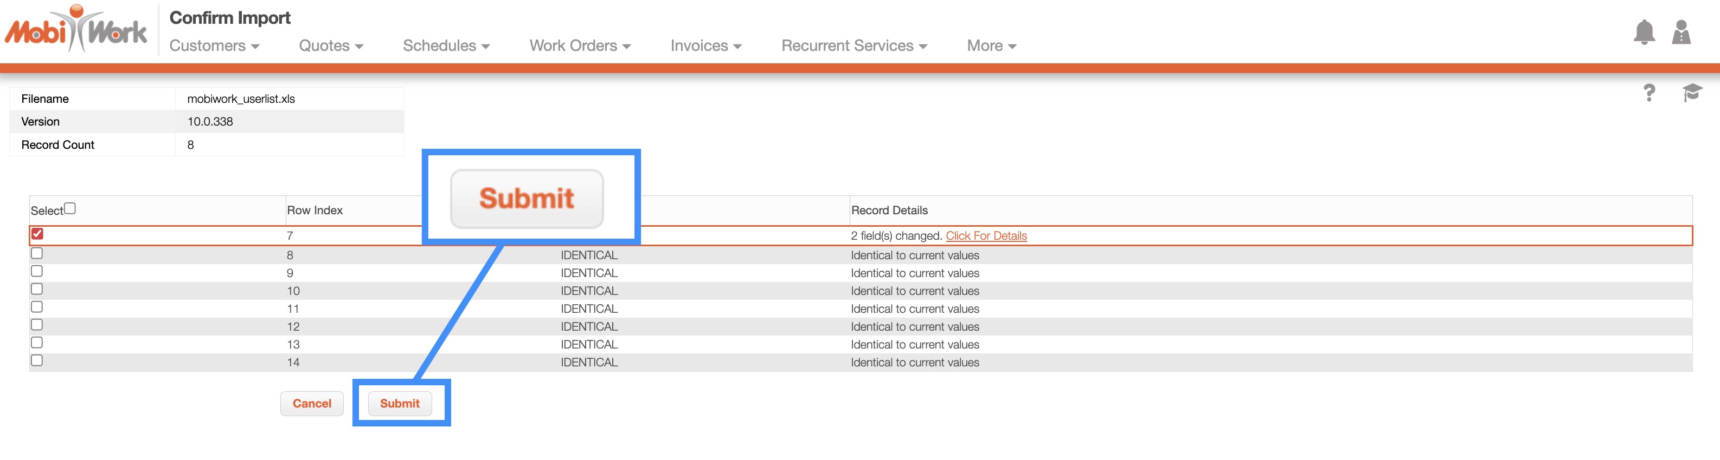Enable the checkbox for row 11
The width and height of the screenshot is (1720, 460).
pos(37,307)
